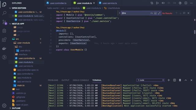
Task: Open the terminal selector dropdown '1: node'
Action: [150, 80]
